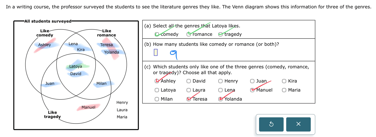Toggle the Manuel checkbox
Viewport: 376px width, 137px height.
[x=252, y=90]
